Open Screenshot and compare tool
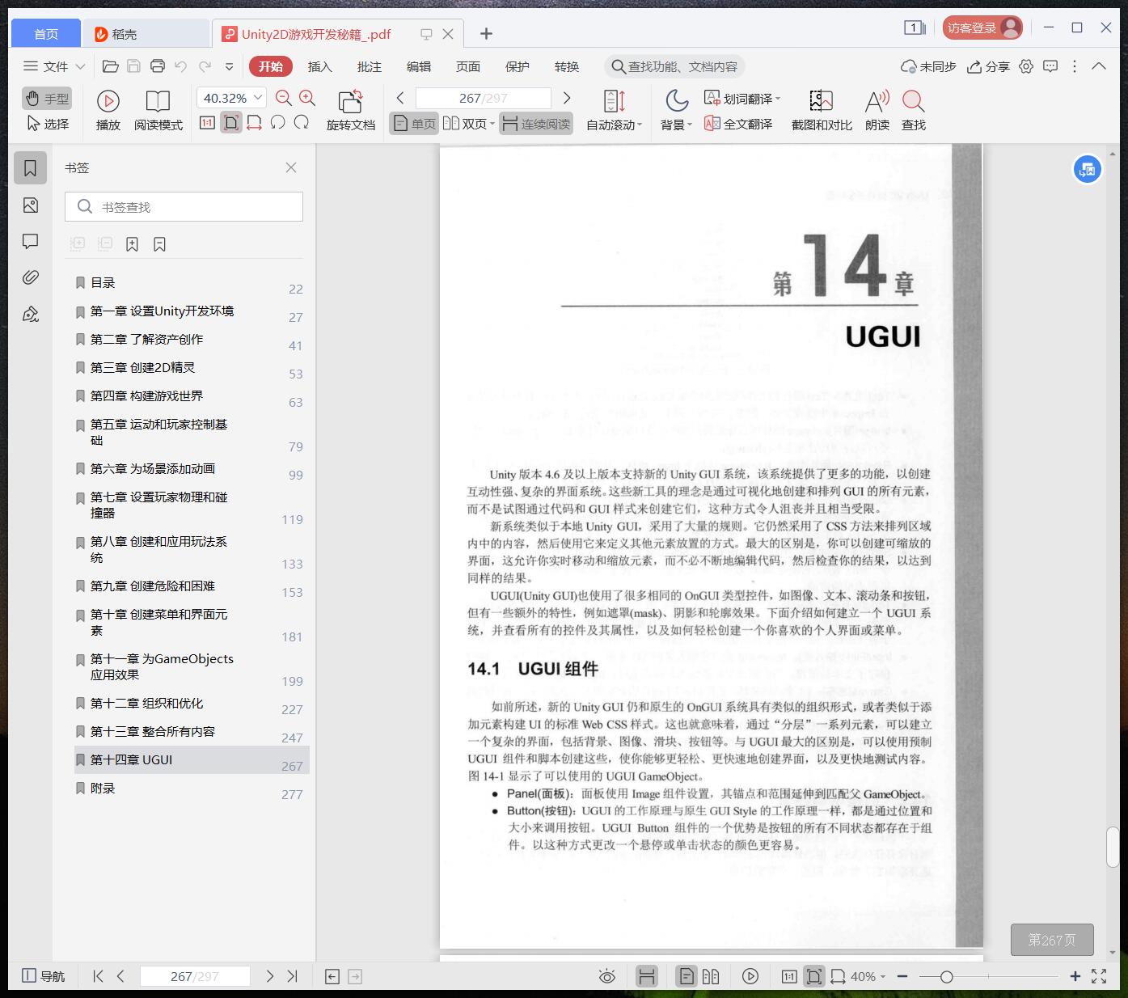The image size is (1128, 998). pos(822,110)
